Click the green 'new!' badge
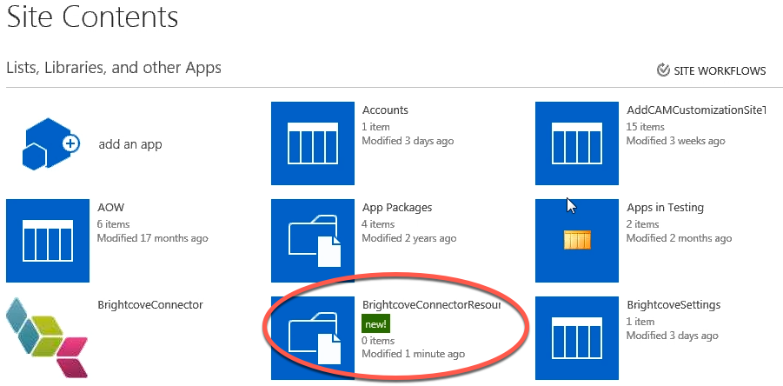 click(376, 323)
